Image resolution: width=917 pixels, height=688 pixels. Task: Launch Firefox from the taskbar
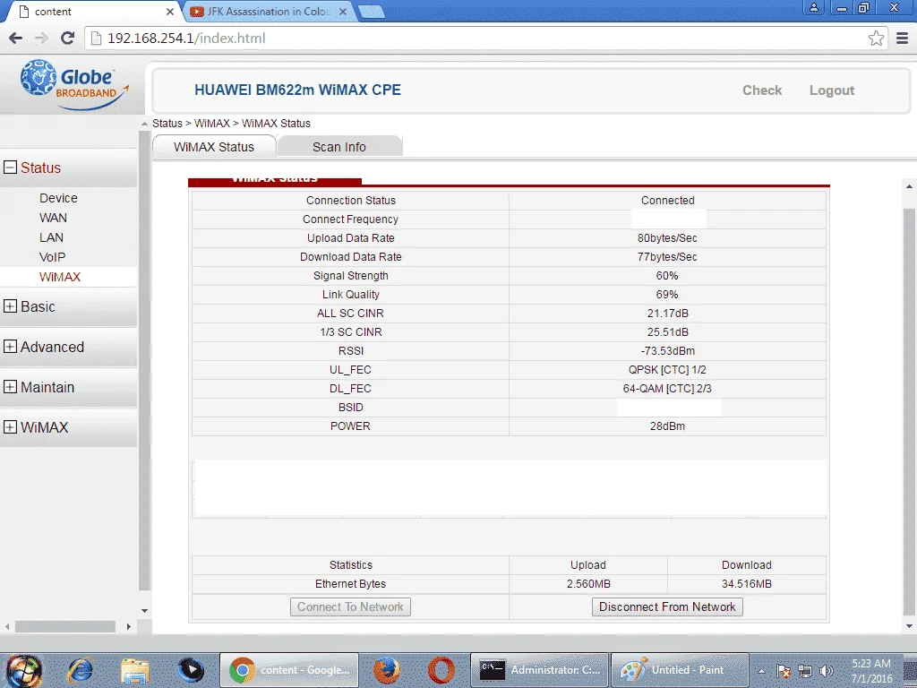click(387, 670)
